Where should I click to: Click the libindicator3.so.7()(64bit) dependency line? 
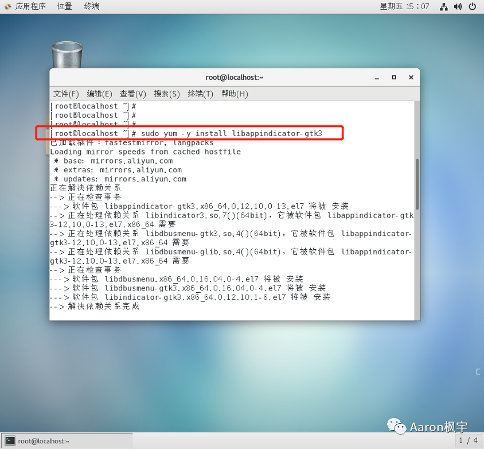[x=232, y=220]
